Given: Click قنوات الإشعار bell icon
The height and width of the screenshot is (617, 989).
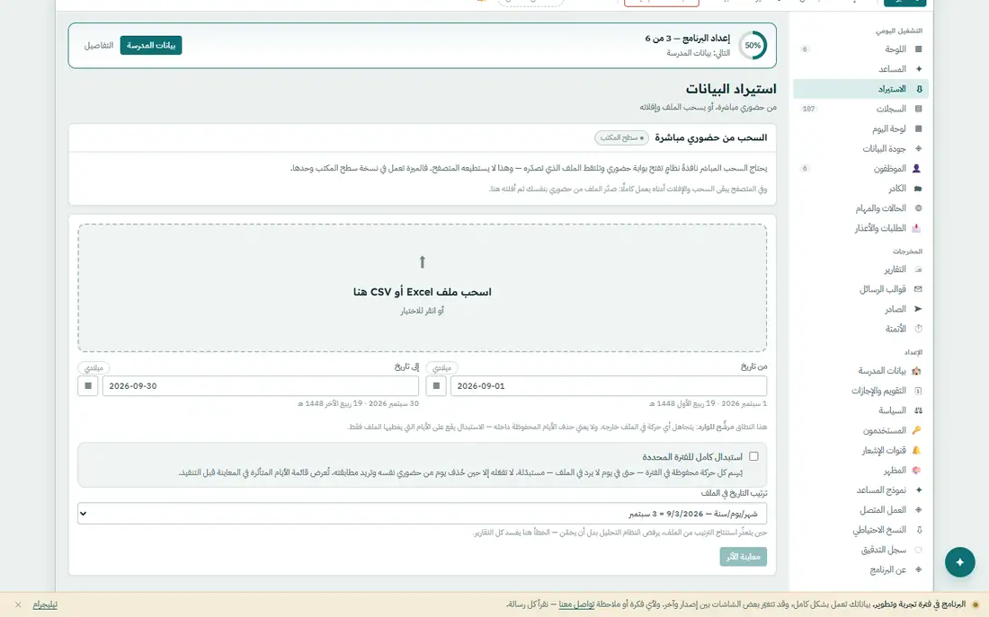Looking at the screenshot, I should (x=916, y=450).
